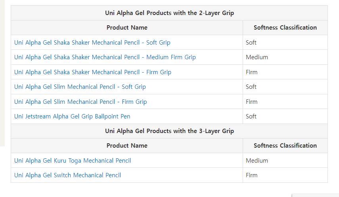
Task: Open Shaka Shaker Medium Firm Grip pencil link
Action: point(105,57)
